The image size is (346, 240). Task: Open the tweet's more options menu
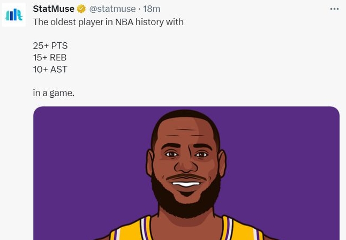334,9
